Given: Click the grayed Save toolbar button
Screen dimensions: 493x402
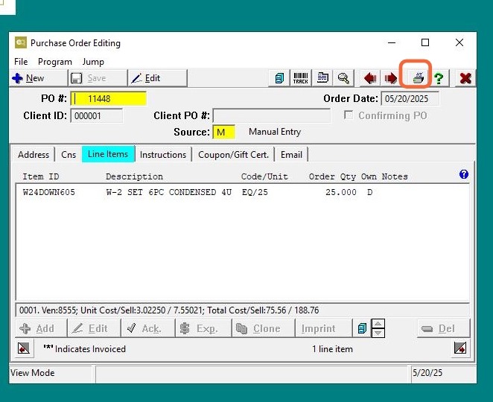Looking at the screenshot, I should pos(98,78).
